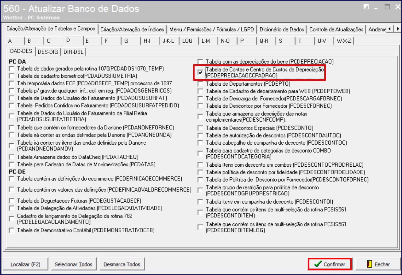Screen dimensions: 402x275
Task: Check PCDATAS table checkbox
Action: point(12,164)
